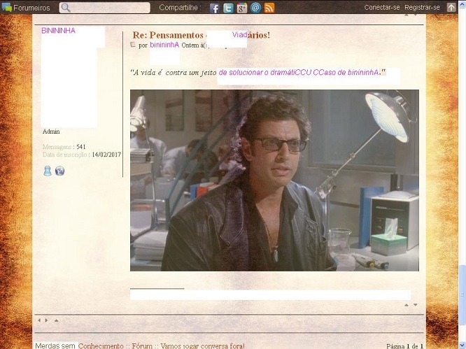Image resolution: width=466 pixels, height=349 pixels.
Task: Go to previous topic arrow
Action: [39, 320]
